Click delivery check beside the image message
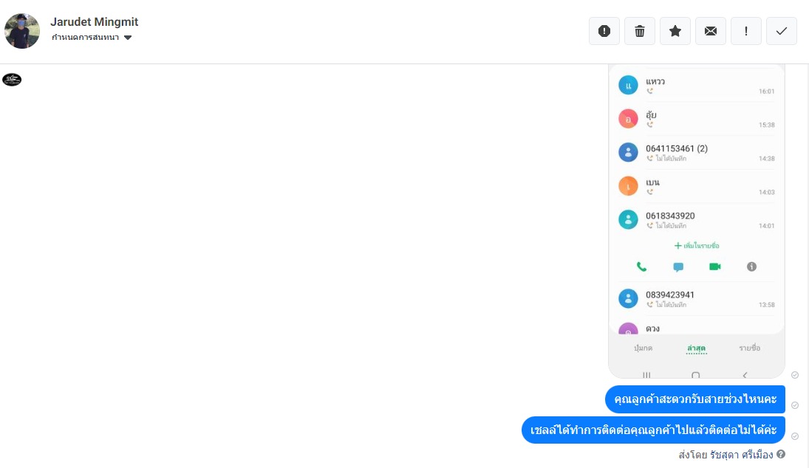The width and height of the screenshot is (809, 468). point(795,375)
